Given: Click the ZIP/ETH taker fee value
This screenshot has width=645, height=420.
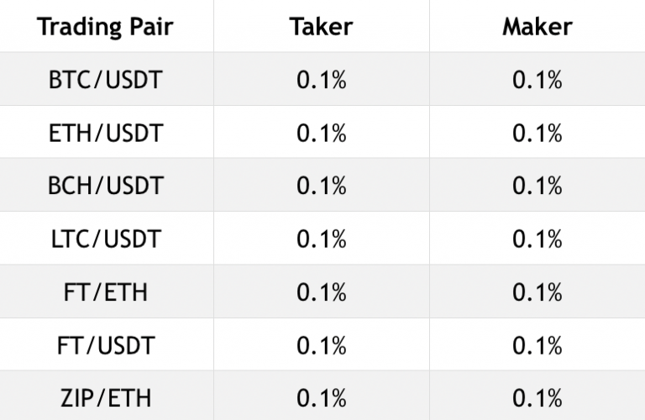Looking at the screenshot, I should point(322,398).
